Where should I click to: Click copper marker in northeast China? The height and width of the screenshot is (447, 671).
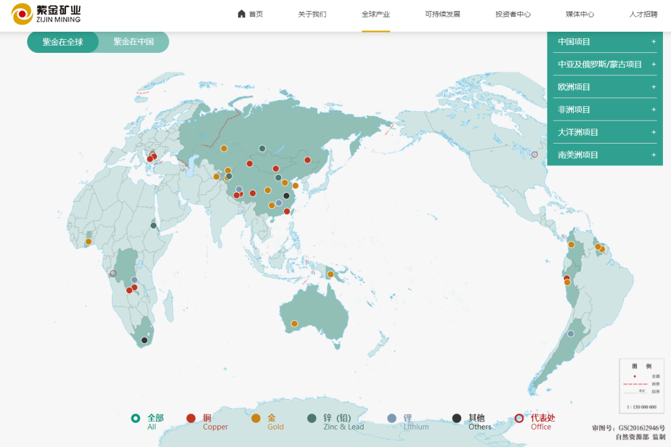pyautogui.click(x=308, y=160)
